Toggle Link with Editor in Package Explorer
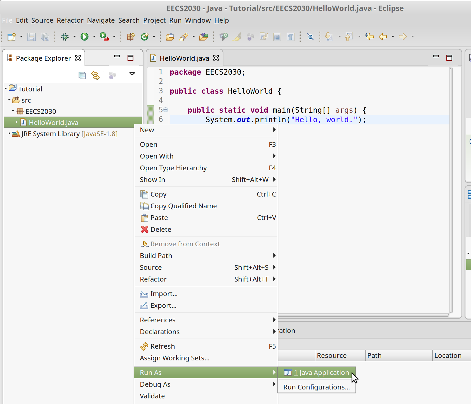This screenshot has width=471, height=404. pyautogui.click(x=95, y=75)
